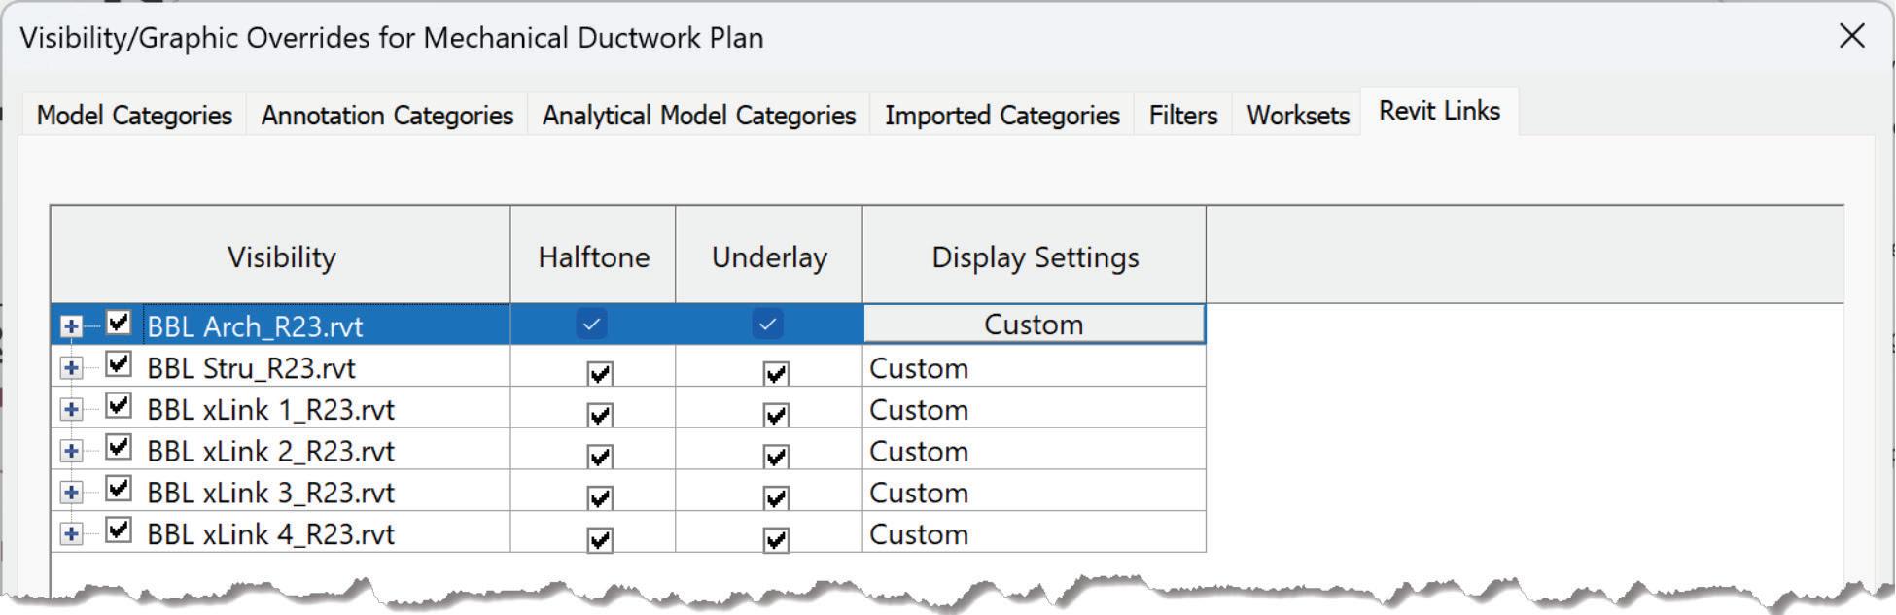The image size is (1896, 615).
Task: Open Custom display settings for BBL Stru_R23.rvt
Action: [x=1034, y=369]
